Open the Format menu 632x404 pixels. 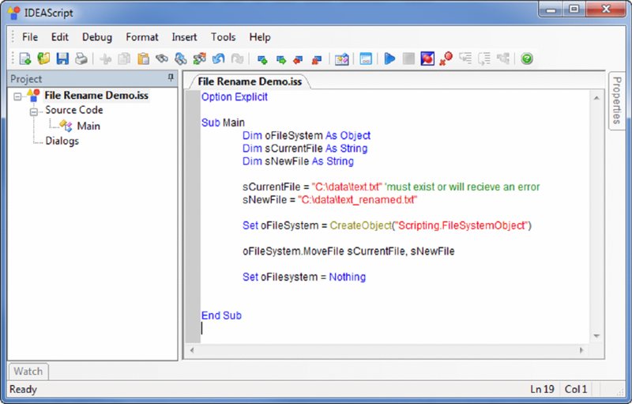point(142,37)
